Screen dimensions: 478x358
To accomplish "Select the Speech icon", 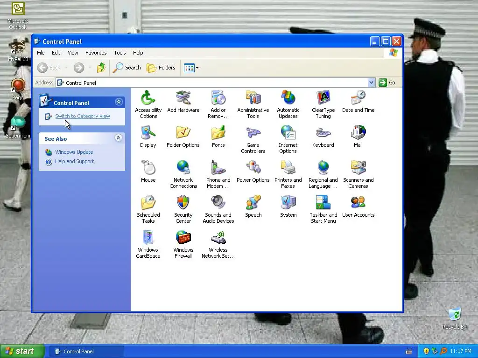I will [253, 207].
